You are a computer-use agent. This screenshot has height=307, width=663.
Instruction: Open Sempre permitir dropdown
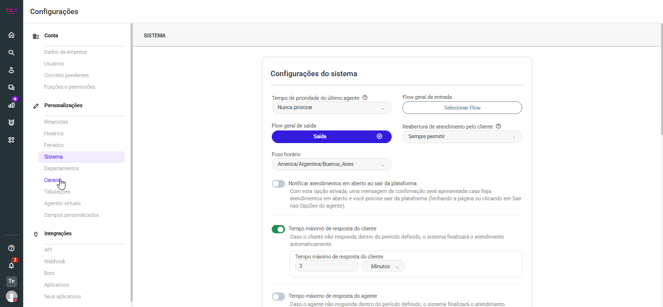click(x=462, y=137)
